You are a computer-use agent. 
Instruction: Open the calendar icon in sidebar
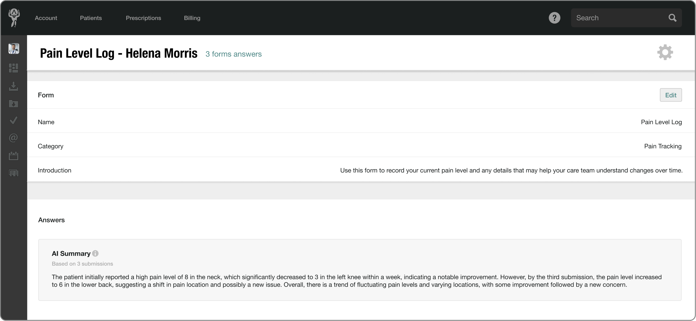coord(14,156)
